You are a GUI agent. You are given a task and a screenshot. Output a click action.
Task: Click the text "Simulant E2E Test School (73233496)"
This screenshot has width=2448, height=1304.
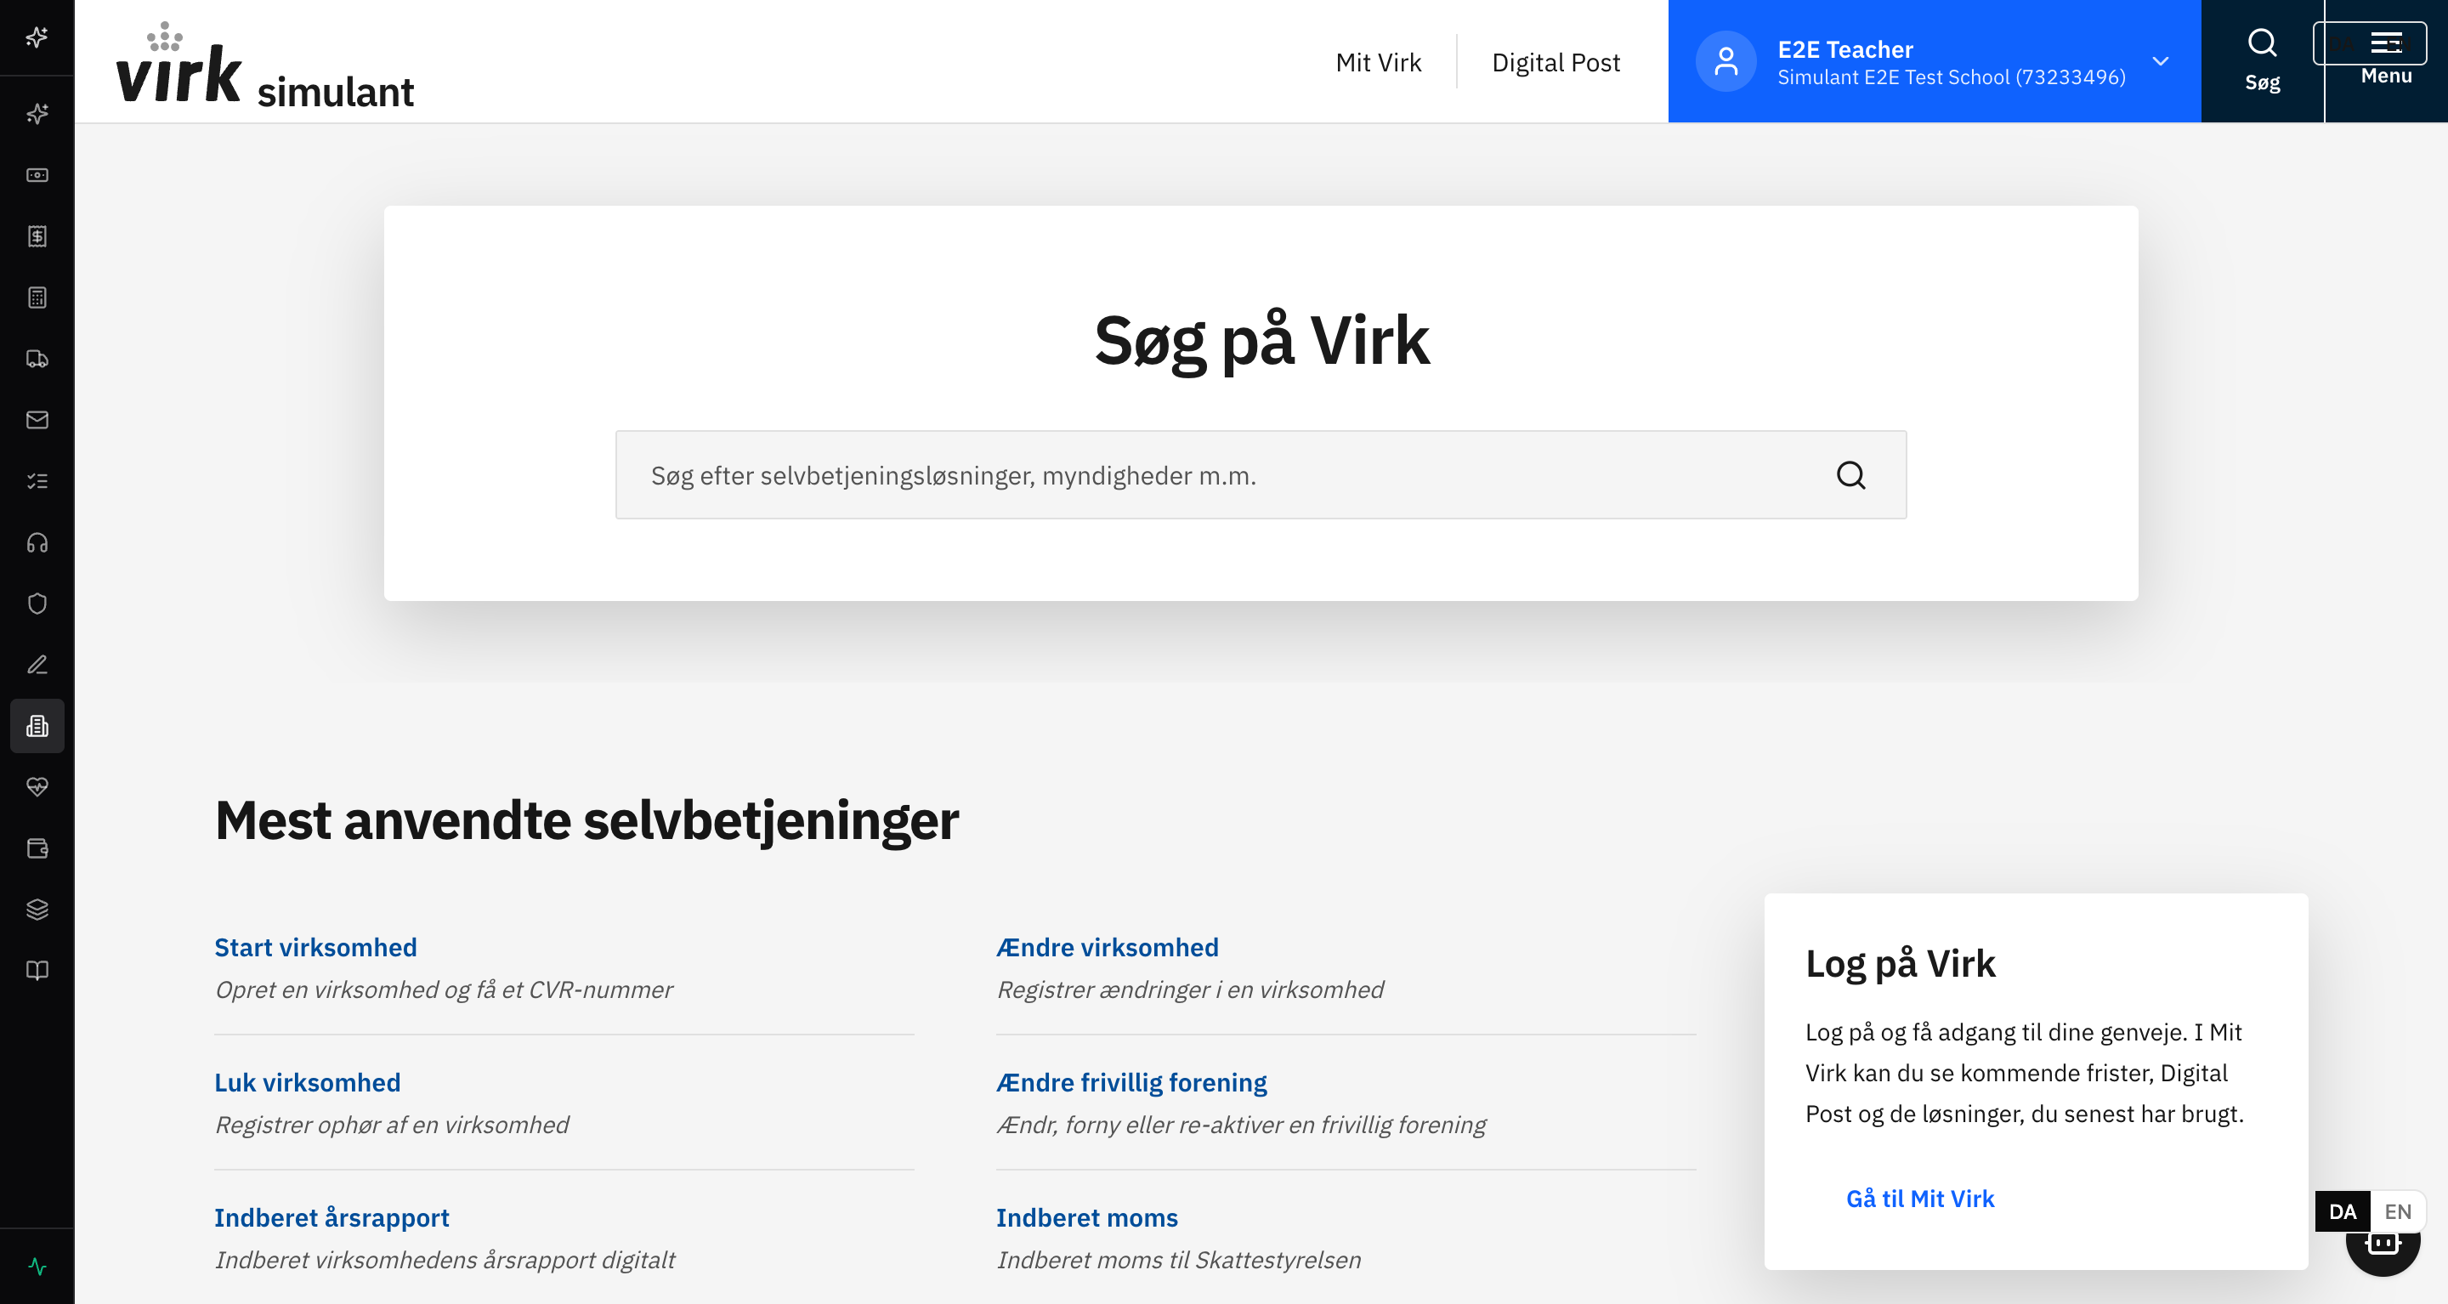point(1951,77)
